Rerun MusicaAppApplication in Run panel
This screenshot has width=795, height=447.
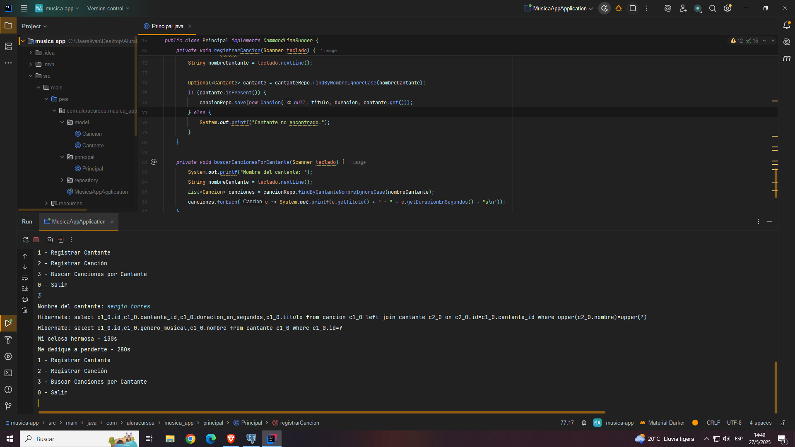25,240
